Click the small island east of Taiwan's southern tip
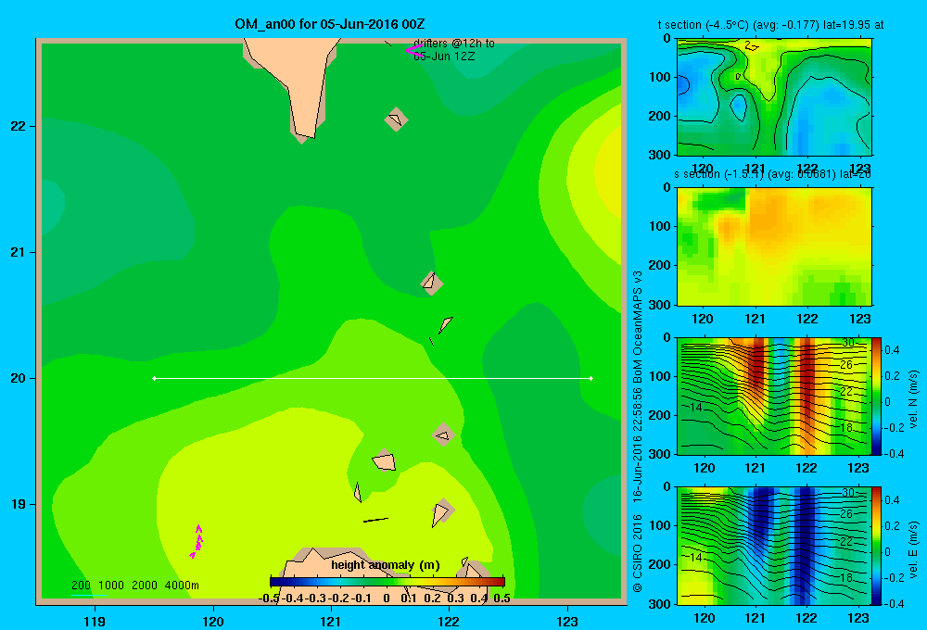Image resolution: width=927 pixels, height=630 pixels. (x=396, y=120)
